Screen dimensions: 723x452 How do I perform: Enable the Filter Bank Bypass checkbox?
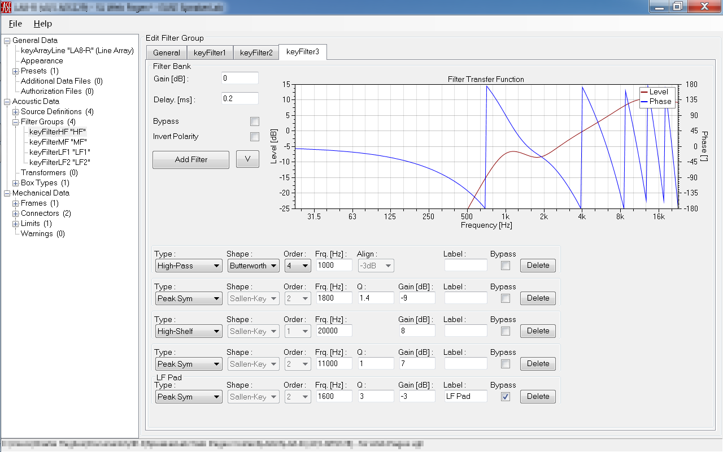[255, 121]
